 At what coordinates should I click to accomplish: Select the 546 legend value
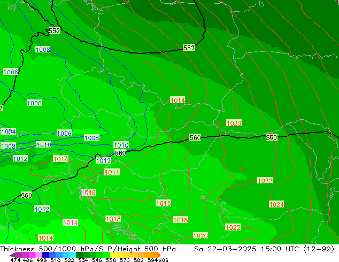pos(97,260)
